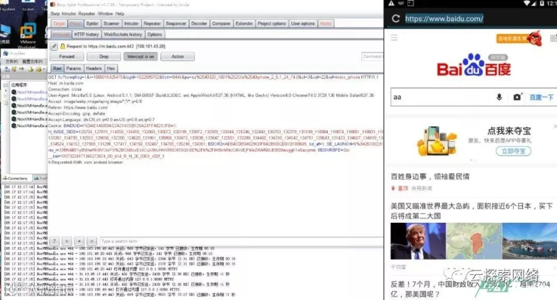Click the Android browser URL bar

click(444, 19)
